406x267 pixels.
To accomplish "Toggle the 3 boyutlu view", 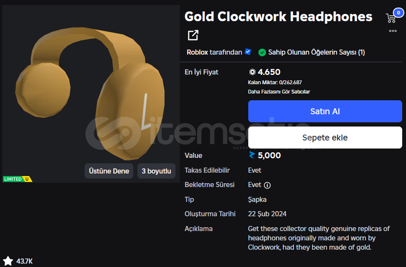I will click(156, 171).
